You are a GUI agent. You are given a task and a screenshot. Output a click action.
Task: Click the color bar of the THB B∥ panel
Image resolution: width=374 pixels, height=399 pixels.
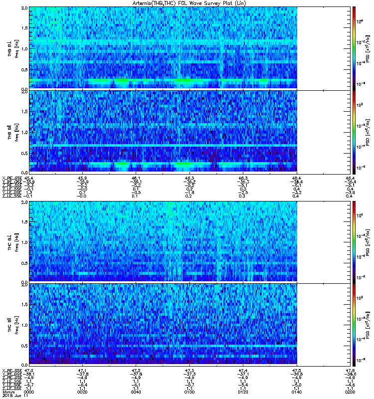pos(354,132)
